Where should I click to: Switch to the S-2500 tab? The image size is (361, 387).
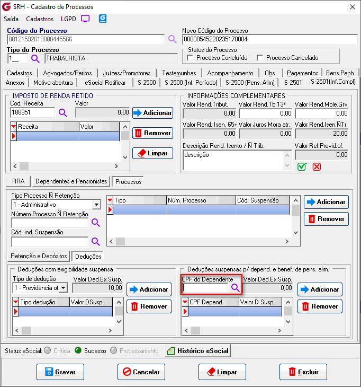(146, 83)
